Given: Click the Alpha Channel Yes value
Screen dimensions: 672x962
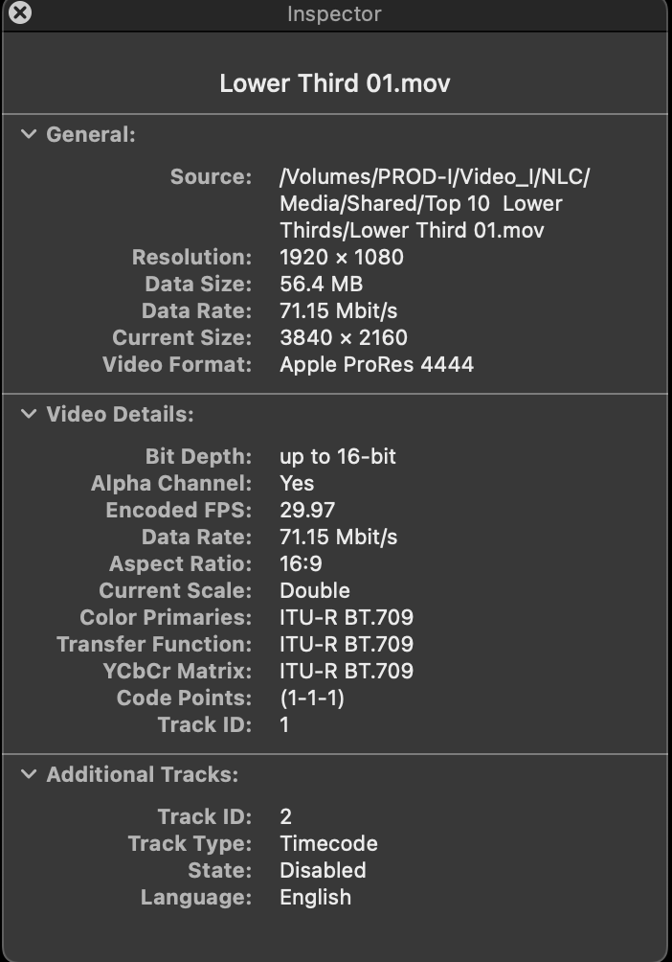Looking at the screenshot, I should [x=297, y=483].
